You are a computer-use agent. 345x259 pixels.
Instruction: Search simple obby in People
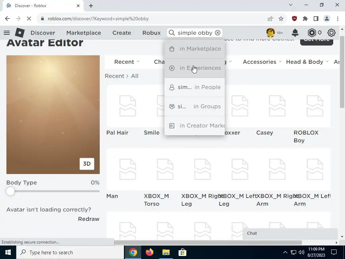(194, 87)
